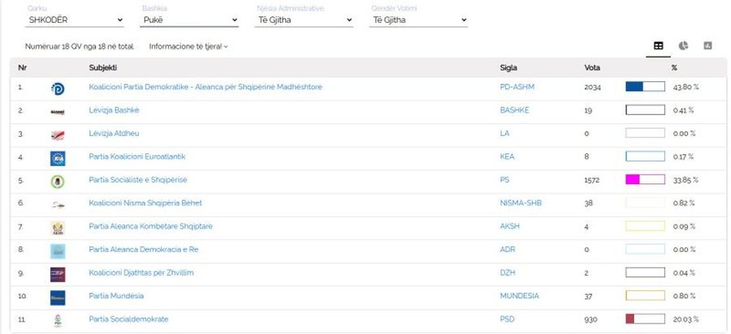Click the PSD sigla link
731x334 pixels.
507,319
